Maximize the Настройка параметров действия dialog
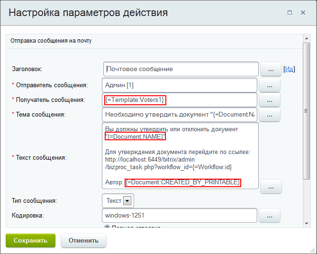317x254 pixels. tap(290, 13)
